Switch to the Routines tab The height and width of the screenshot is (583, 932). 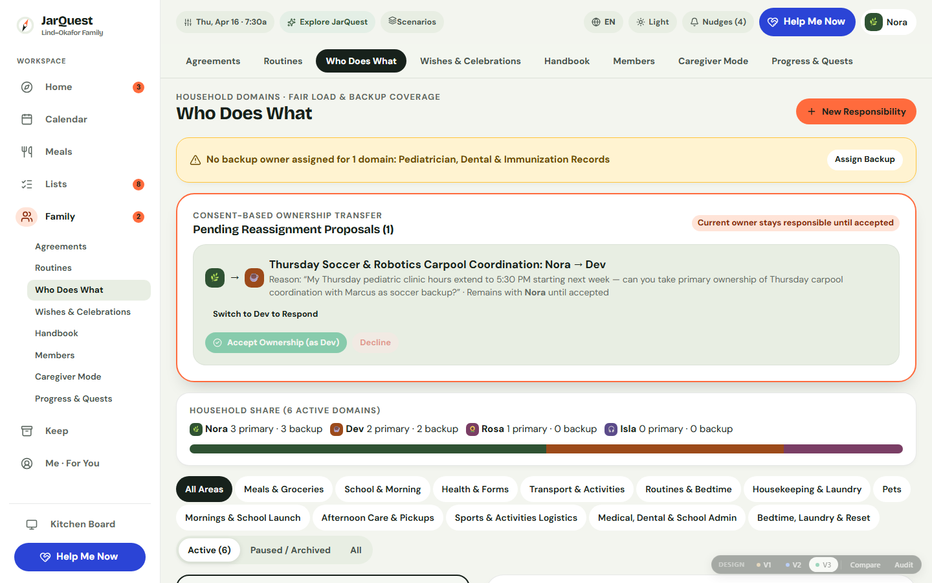tap(283, 61)
